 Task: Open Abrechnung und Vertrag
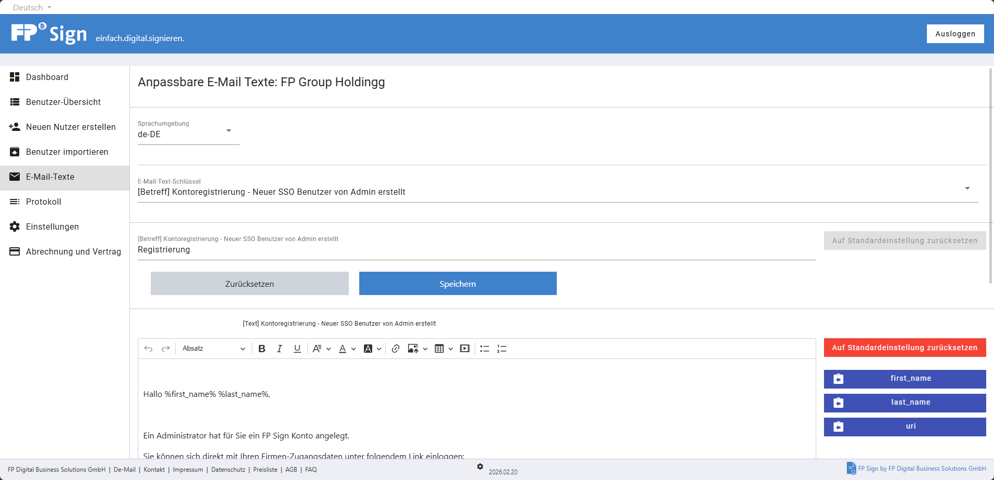click(64, 251)
